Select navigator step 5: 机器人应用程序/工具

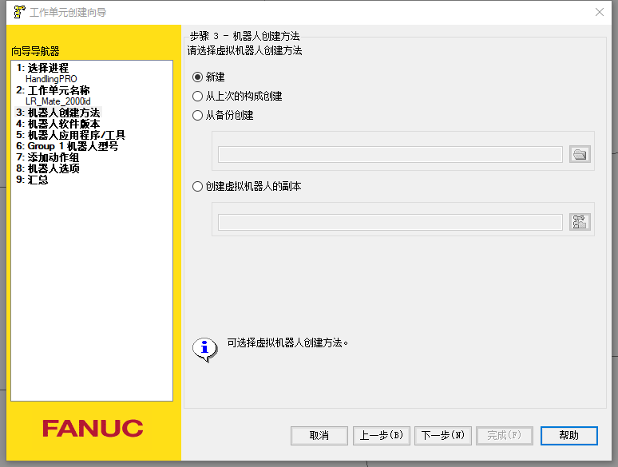(x=70, y=135)
